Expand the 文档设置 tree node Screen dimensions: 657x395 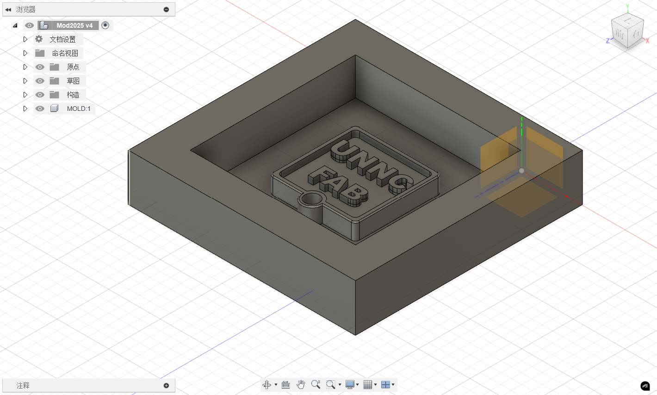(25, 39)
